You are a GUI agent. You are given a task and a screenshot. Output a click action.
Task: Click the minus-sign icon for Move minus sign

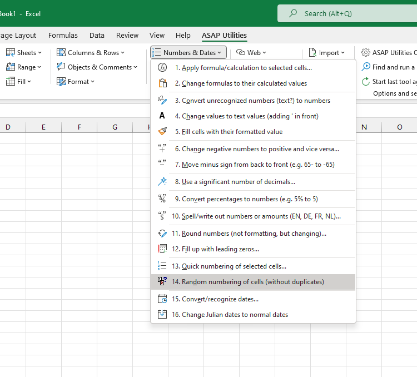point(162,163)
